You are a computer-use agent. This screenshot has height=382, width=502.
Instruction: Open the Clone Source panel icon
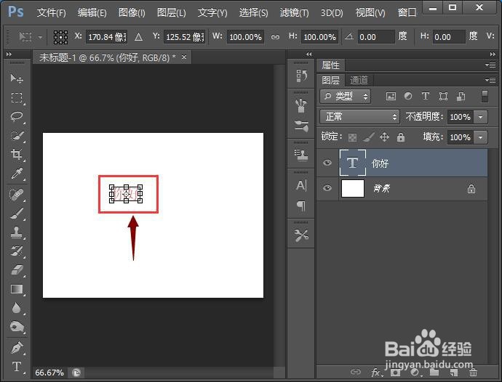pos(301,155)
